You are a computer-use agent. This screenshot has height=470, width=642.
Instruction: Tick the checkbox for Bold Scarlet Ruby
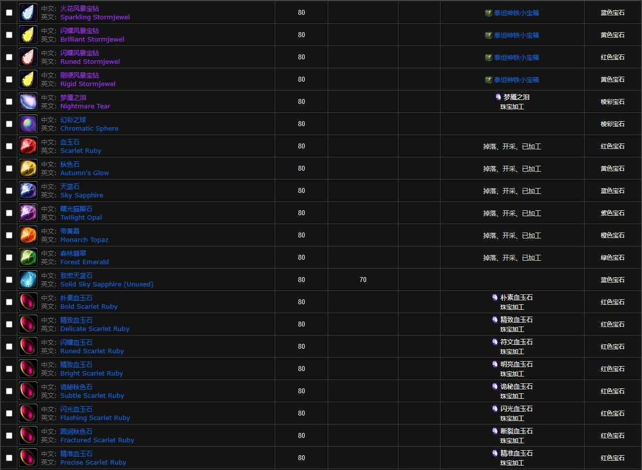(x=9, y=302)
